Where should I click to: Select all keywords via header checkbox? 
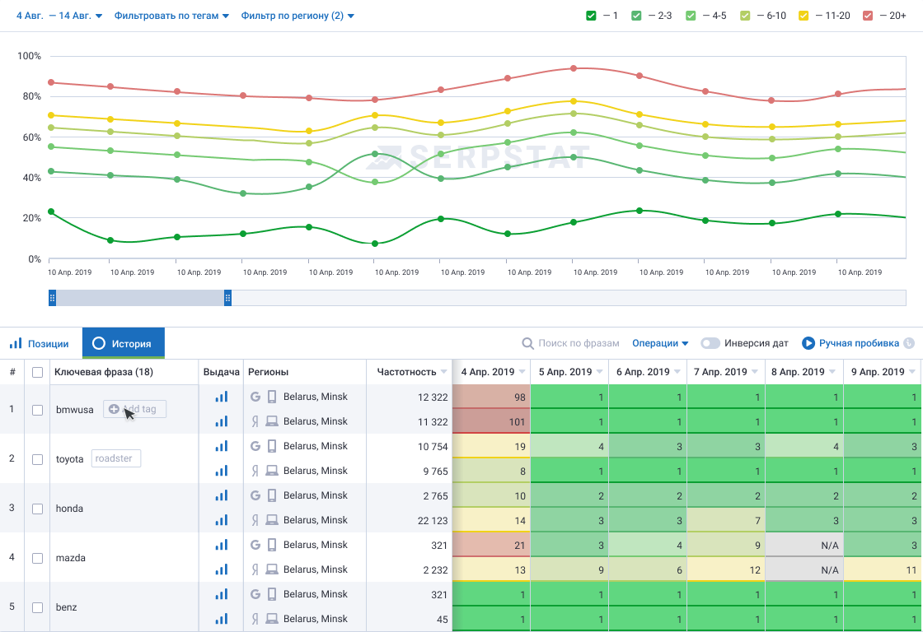(37, 372)
